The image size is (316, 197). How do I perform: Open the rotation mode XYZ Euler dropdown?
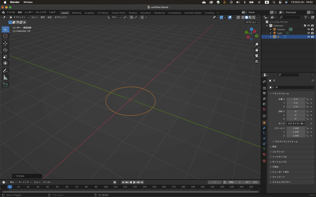[x=296, y=123]
